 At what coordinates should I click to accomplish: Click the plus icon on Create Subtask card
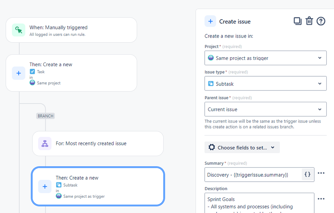pos(45,186)
